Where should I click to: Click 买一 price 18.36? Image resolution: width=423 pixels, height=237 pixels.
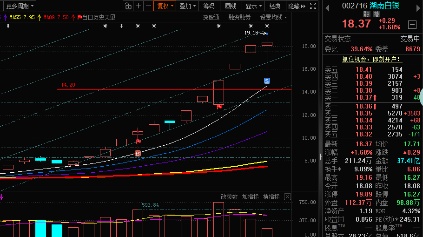(364, 106)
